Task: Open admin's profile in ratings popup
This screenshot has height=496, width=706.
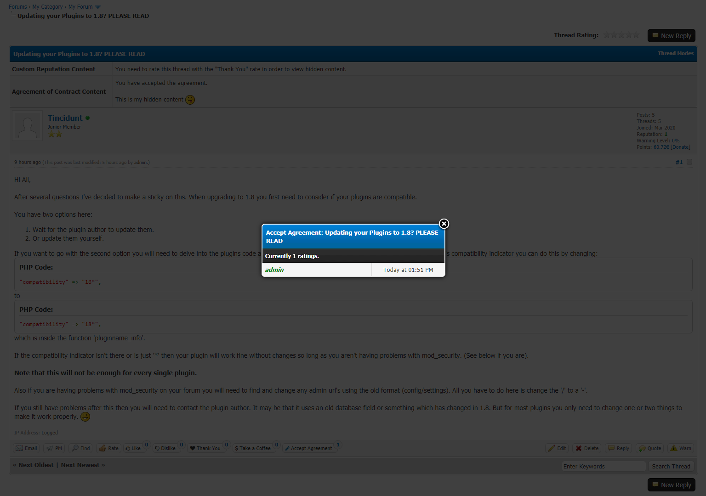Action: click(x=274, y=270)
